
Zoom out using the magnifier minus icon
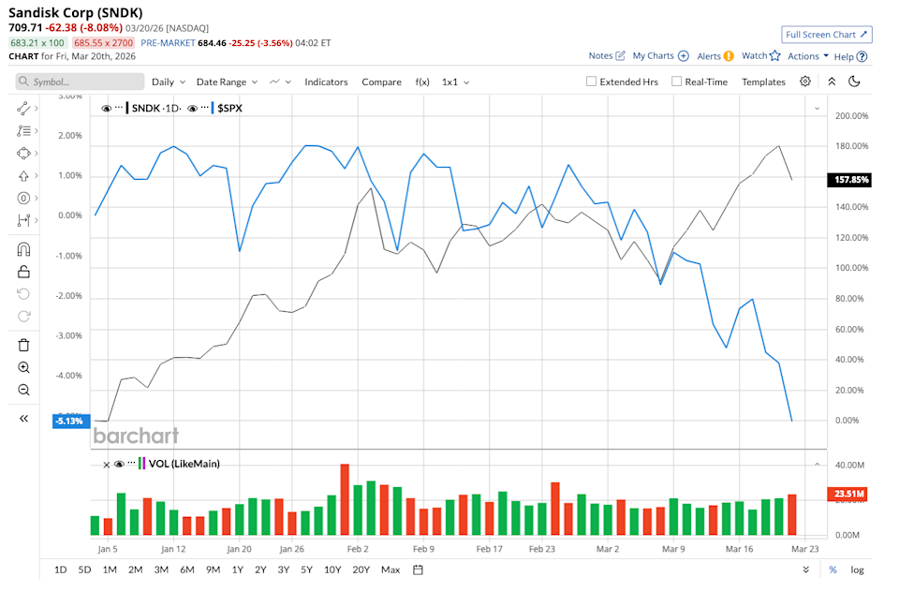click(24, 390)
